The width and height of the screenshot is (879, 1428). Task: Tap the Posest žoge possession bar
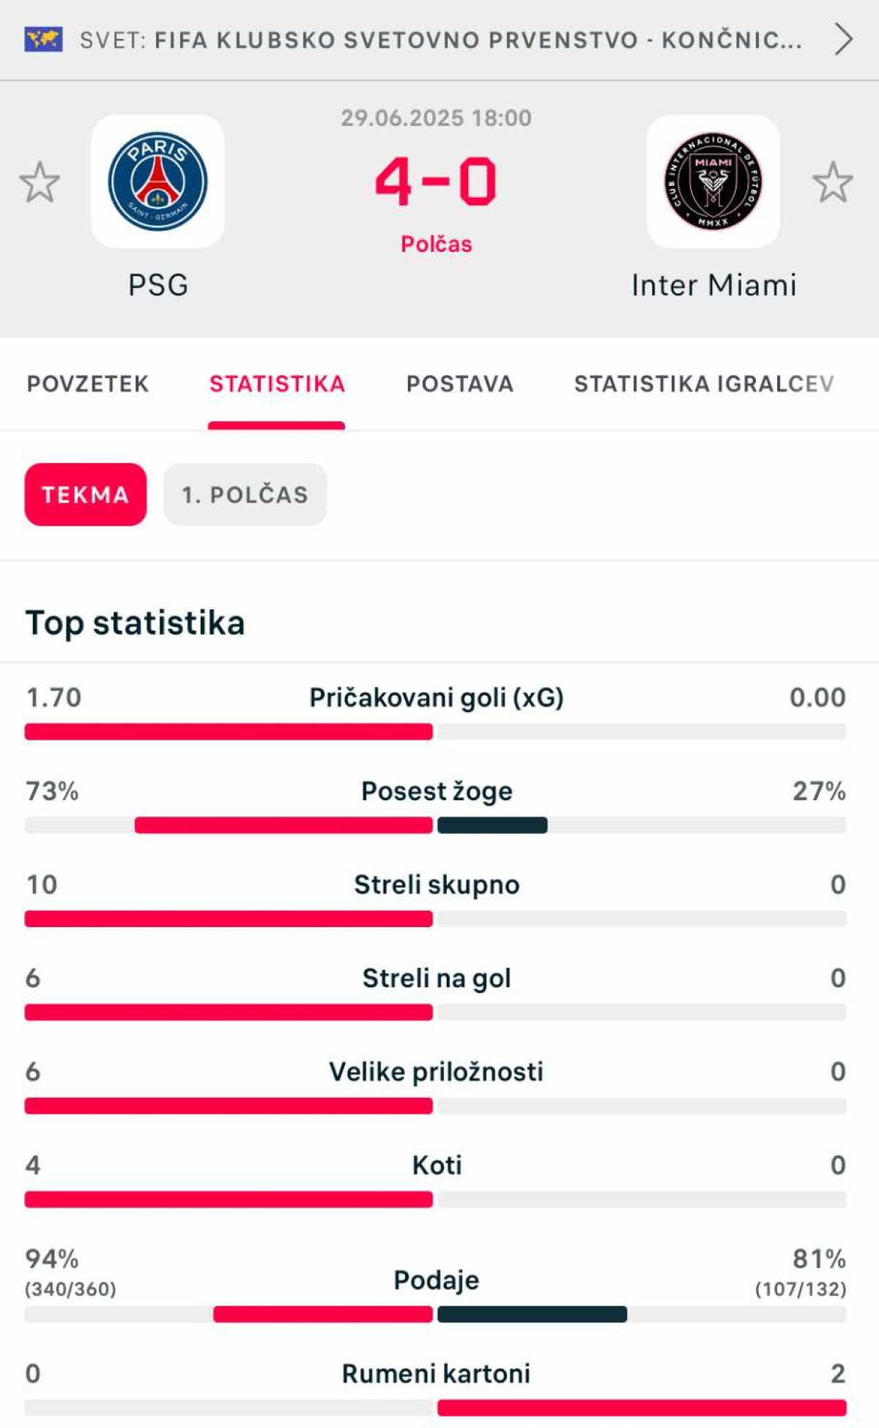[x=436, y=825]
